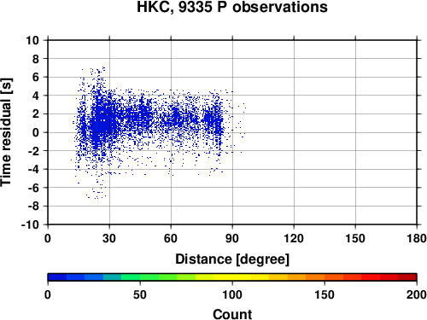Click the y-axis tick label '10'
Viewport: 427px width, 320px height.
click(32, 40)
